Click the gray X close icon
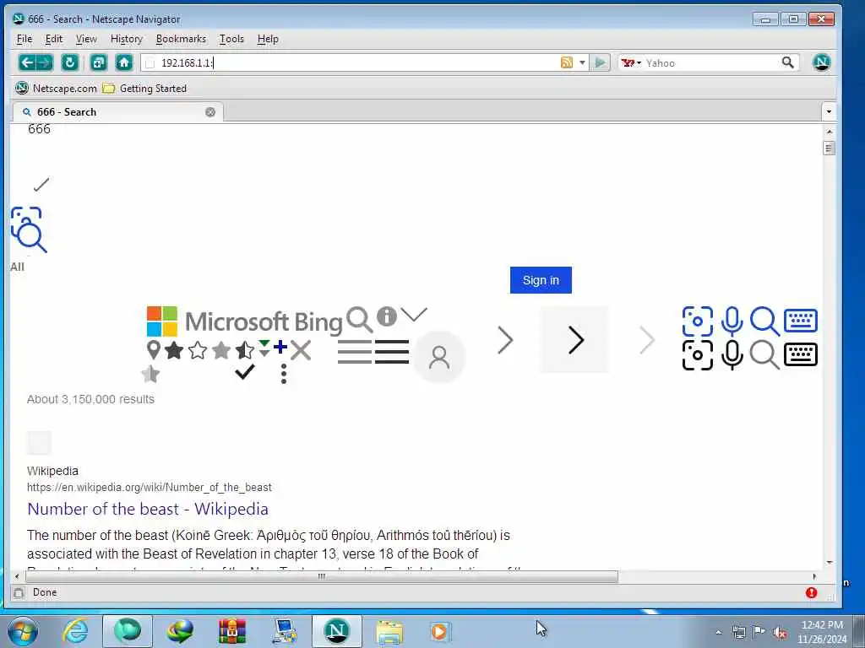865x648 pixels. tap(301, 350)
